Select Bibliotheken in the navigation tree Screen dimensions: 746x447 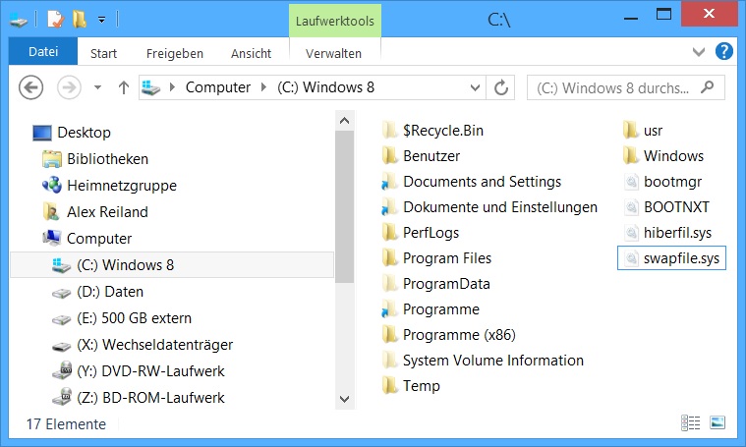107,159
